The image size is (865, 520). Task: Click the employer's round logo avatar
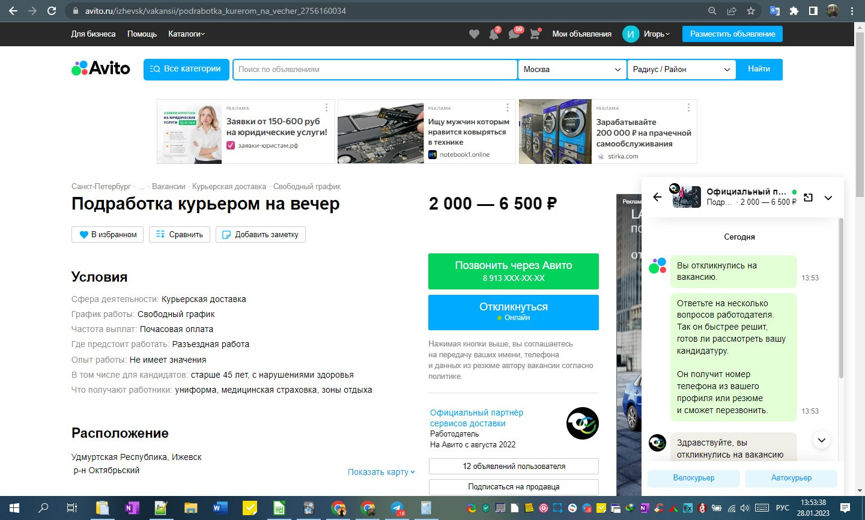[583, 423]
